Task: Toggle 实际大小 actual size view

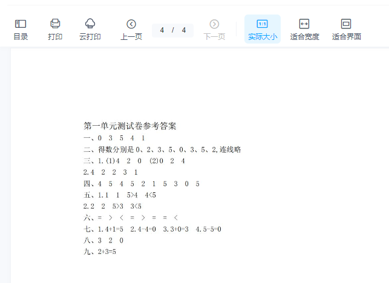Action: pos(262,29)
